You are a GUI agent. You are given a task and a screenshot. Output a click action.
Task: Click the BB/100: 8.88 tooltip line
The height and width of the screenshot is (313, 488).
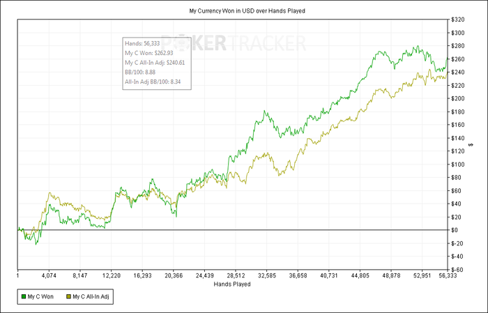(140, 72)
